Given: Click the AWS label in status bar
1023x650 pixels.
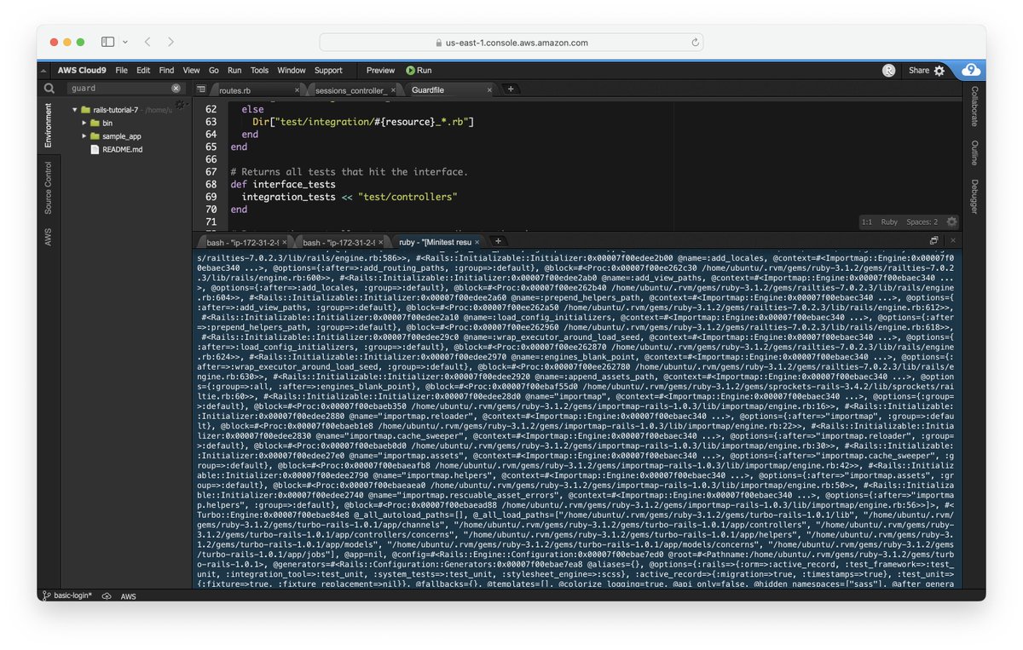Looking at the screenshot, I should tap(128, 596).
